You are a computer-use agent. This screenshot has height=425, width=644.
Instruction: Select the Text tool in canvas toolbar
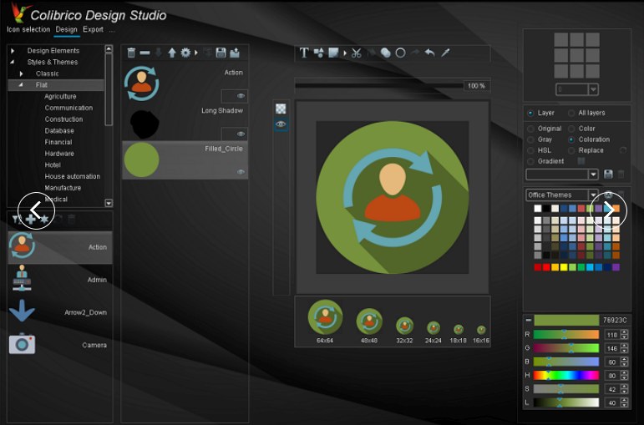[x=304, y=53]
